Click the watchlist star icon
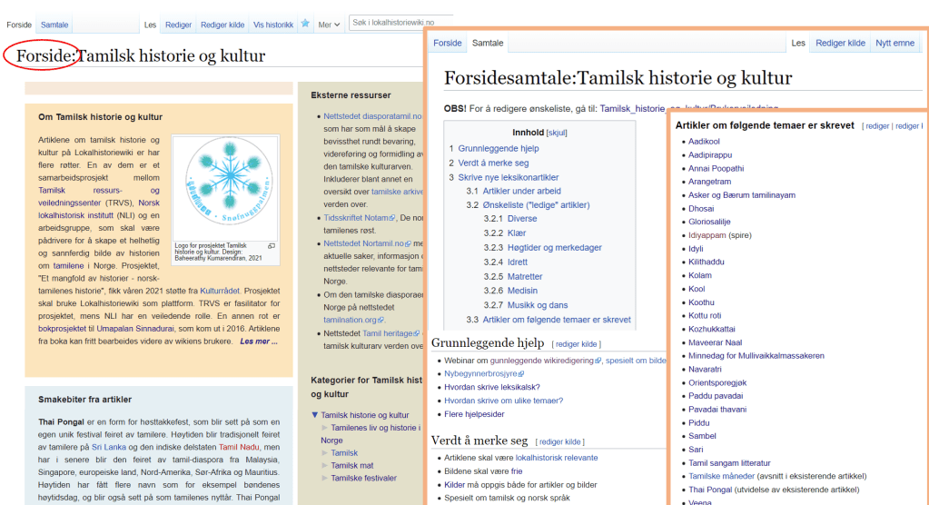This screenshot has height=505, width=929. (305, 25)
